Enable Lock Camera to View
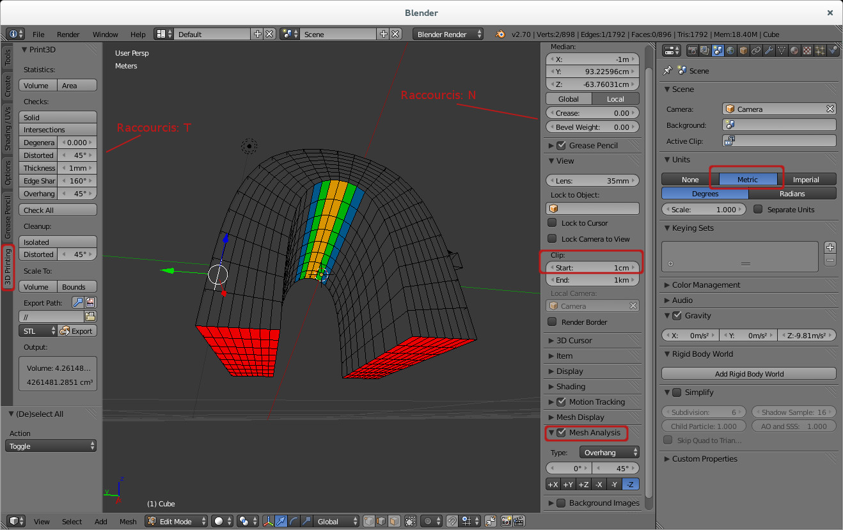 (553, 238)
